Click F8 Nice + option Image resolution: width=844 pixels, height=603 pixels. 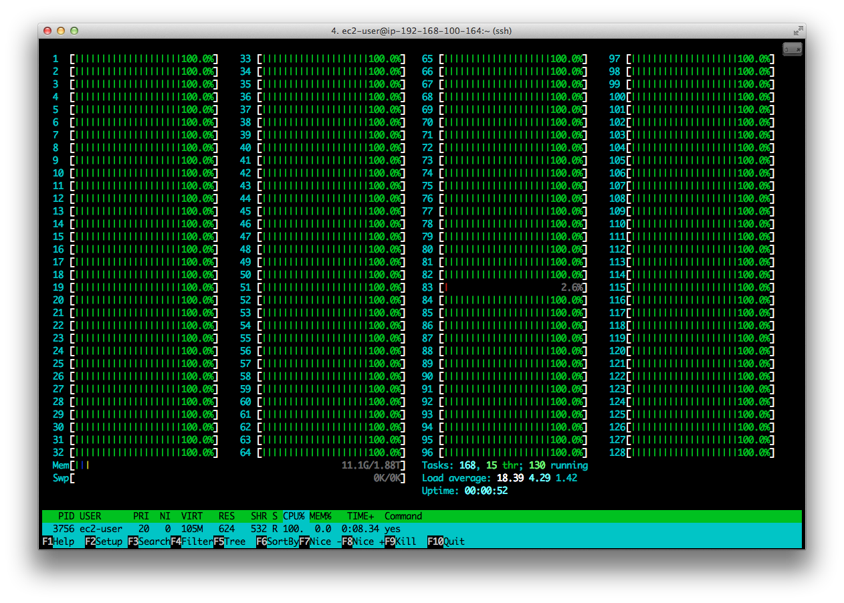pyautogui.click(x=363, y=541)
